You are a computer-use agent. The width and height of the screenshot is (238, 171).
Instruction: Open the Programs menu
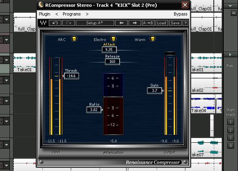[72, 14]
